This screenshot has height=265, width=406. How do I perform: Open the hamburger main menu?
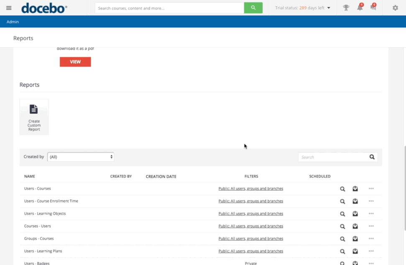[x=9, y=8]
